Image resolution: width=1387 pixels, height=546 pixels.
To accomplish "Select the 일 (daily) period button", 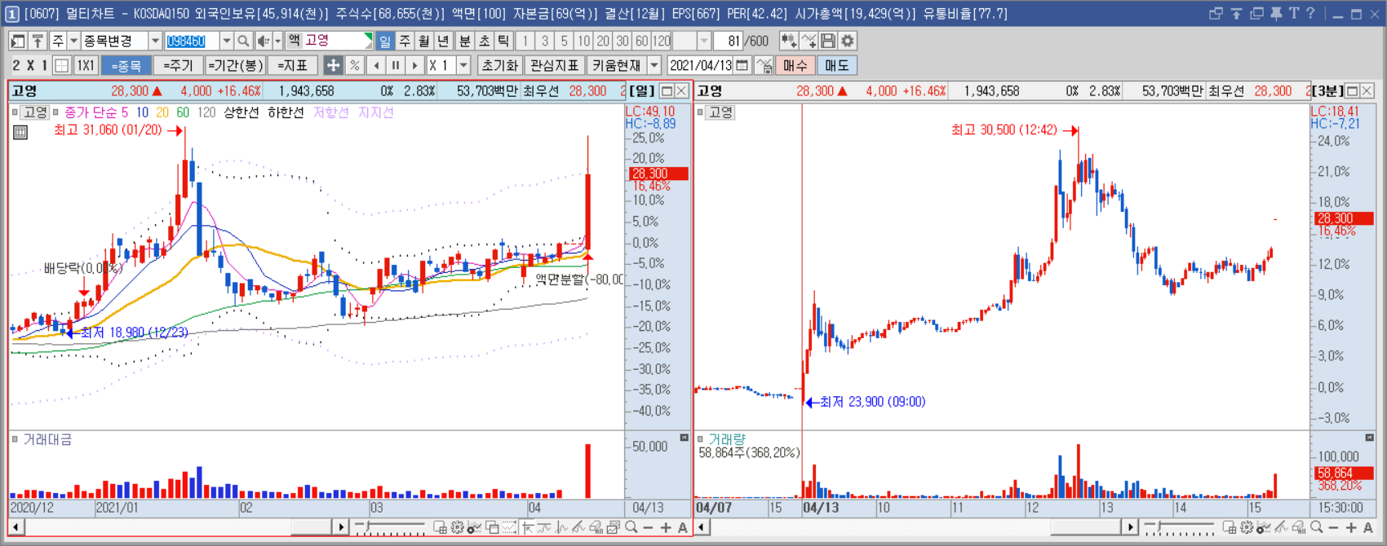I will tap(384, 41).
